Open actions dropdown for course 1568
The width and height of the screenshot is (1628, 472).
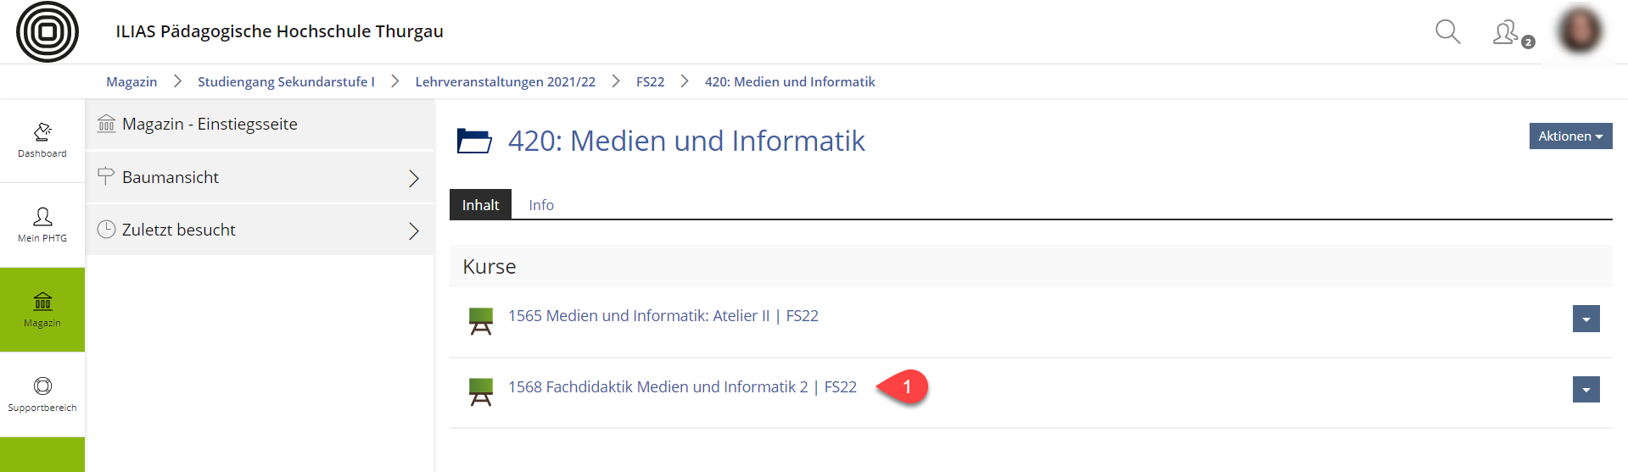pos(1586,390)
